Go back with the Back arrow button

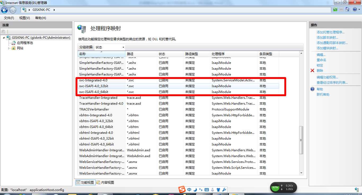pyautogui.click(x=5, y=10)
